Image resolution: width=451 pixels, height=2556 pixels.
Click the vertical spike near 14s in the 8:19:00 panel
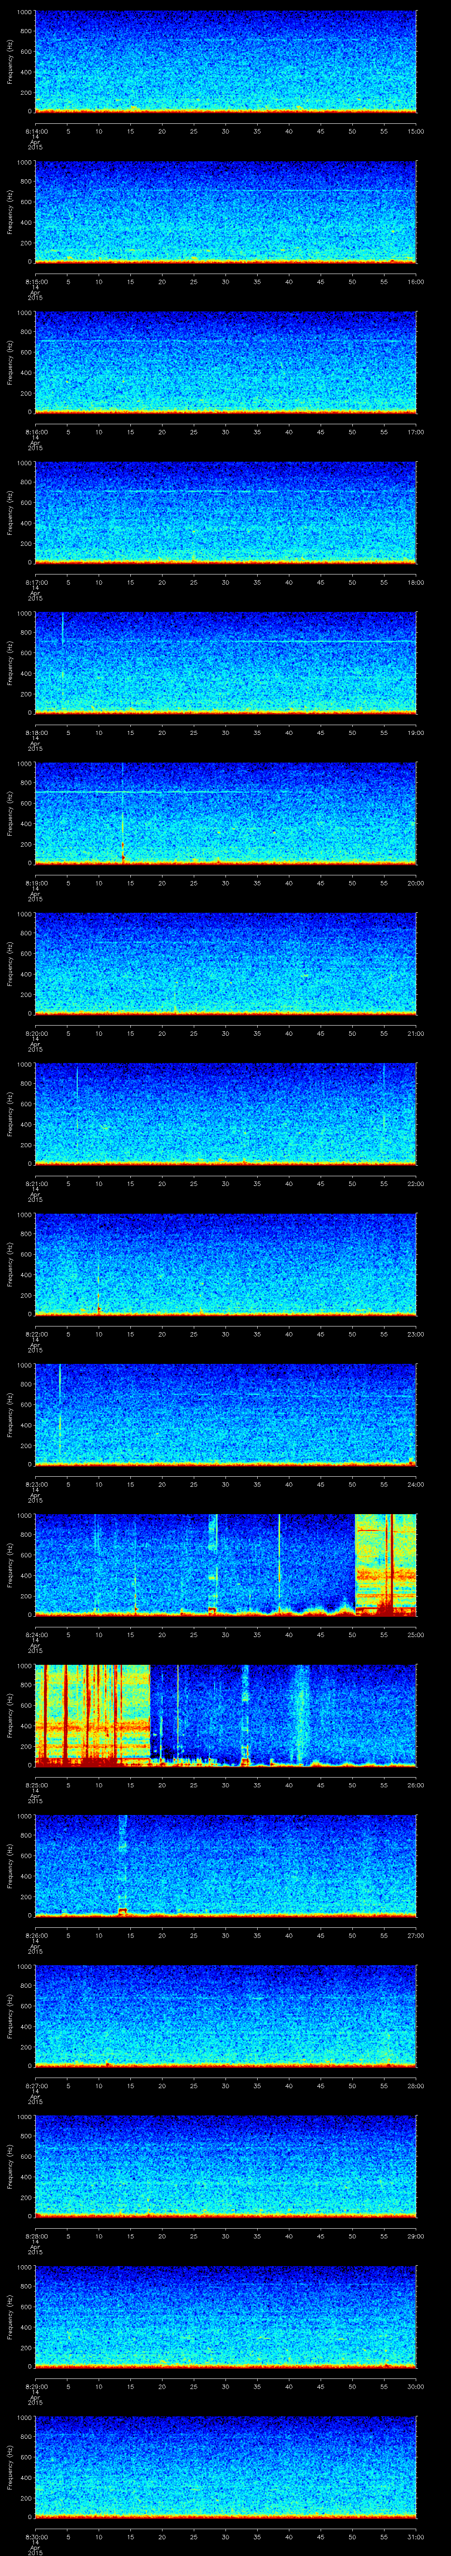(x=123, y=814)
